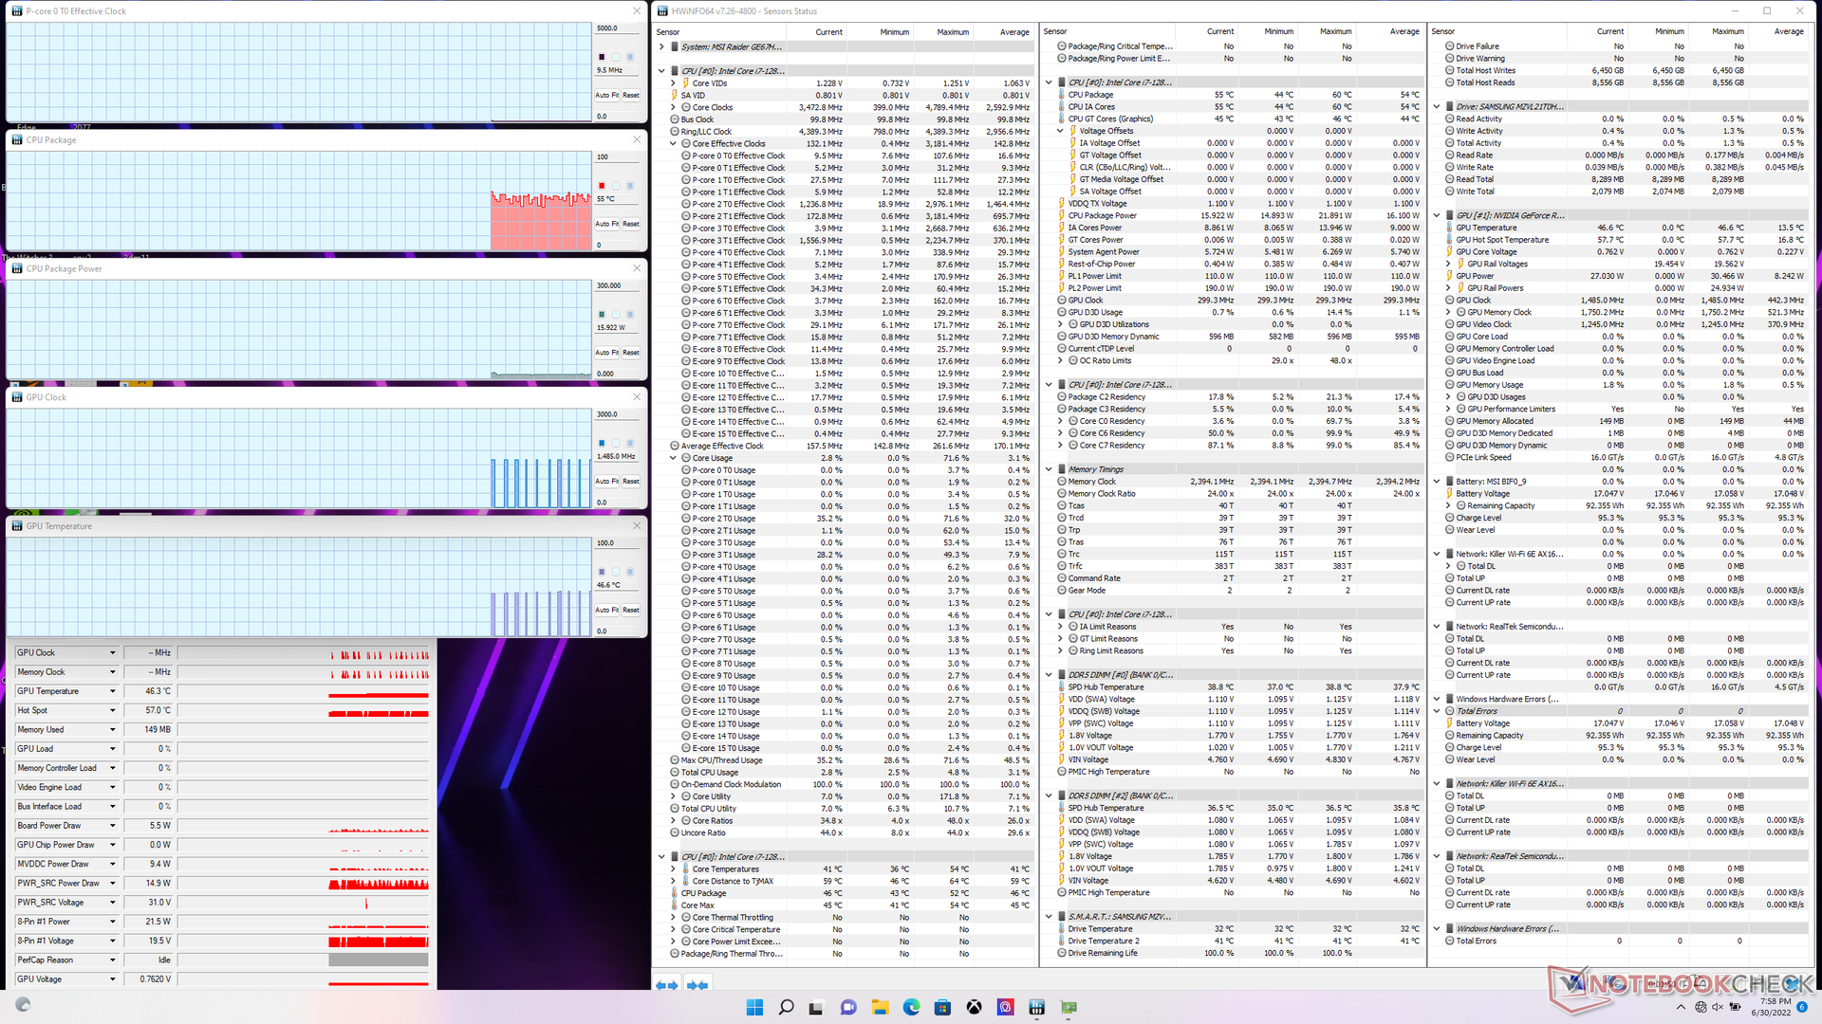1822x1024 pixels.
Task: Open the Board Power Draw sensor dropdown
Action: (112, 826)
